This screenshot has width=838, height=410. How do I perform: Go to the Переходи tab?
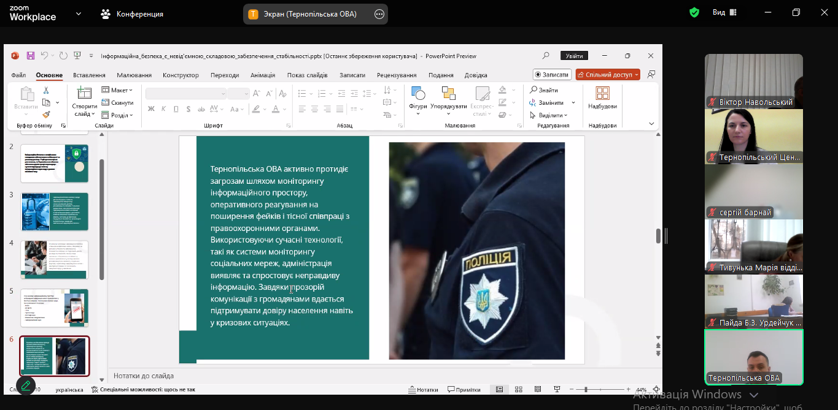point(225,75)
